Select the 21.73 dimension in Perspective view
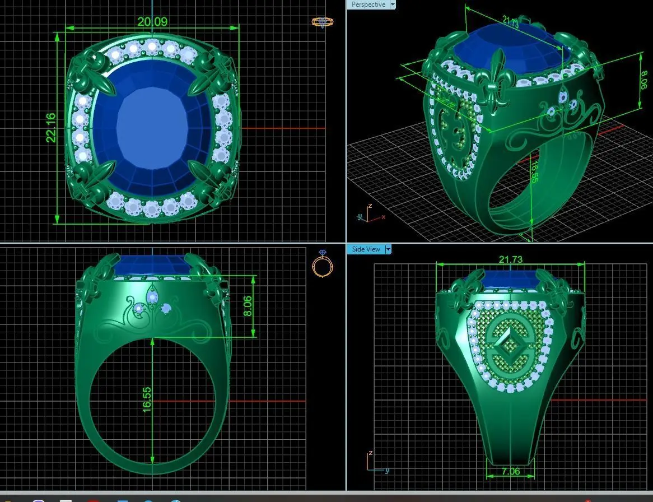This screenshot has width=653, height=502. point(511,22)
